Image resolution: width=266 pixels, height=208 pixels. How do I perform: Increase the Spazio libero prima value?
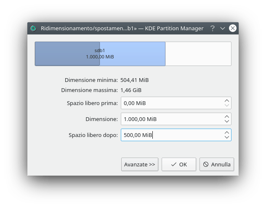[227, 100]
